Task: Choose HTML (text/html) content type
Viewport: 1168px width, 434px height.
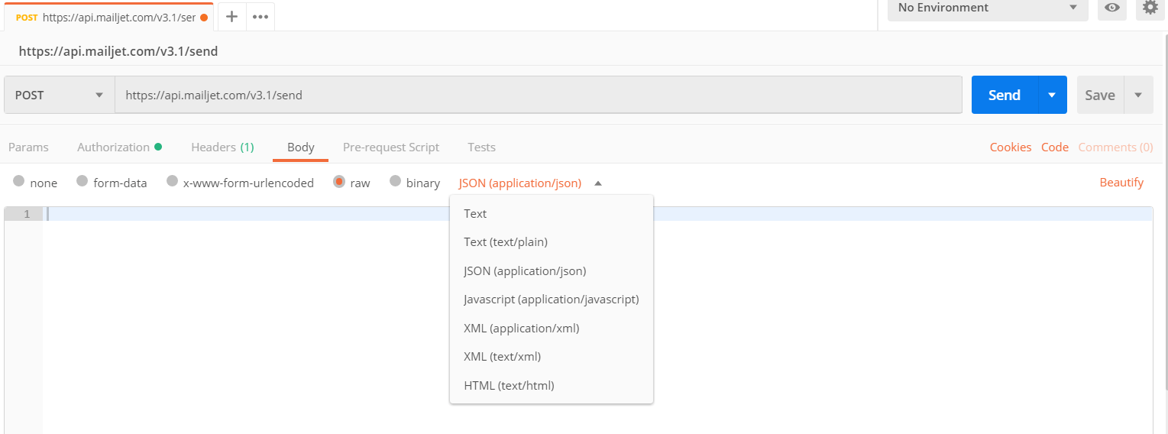Action: [x=509, y=386]
